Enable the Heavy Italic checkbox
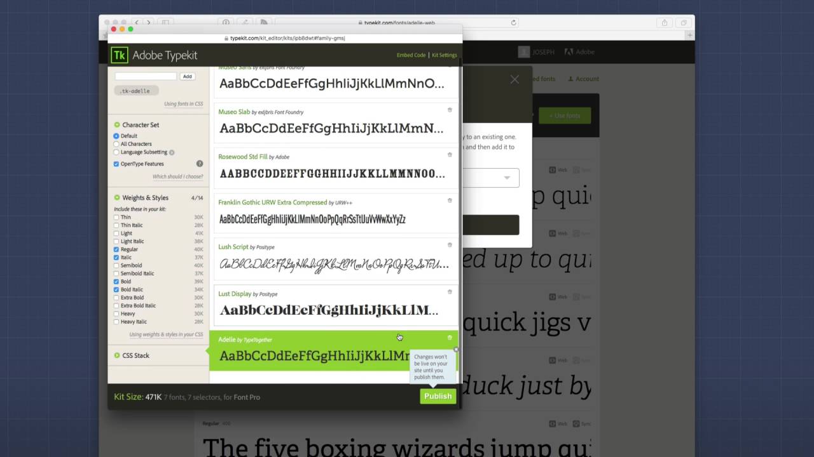Viewport: 814px width, 457px height. point(116,322)
